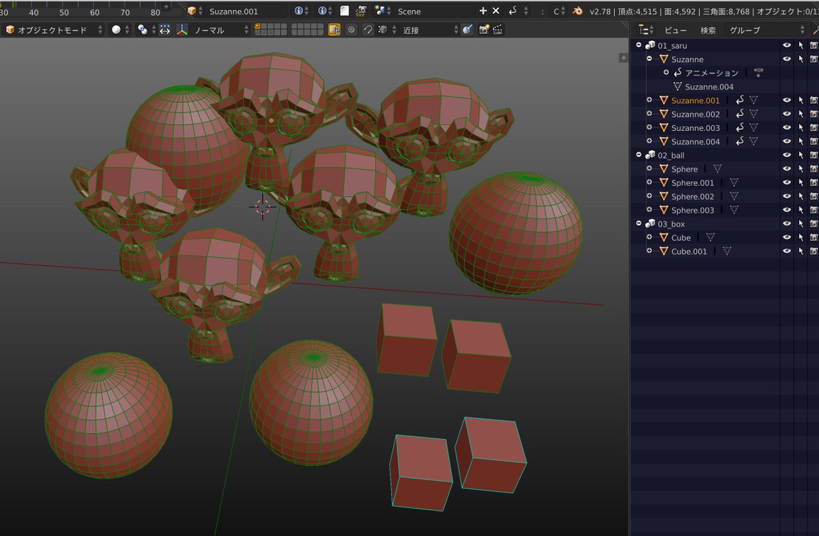
Task: Toggle the lock-layers-to-scene icon
Action: [334, 30]
